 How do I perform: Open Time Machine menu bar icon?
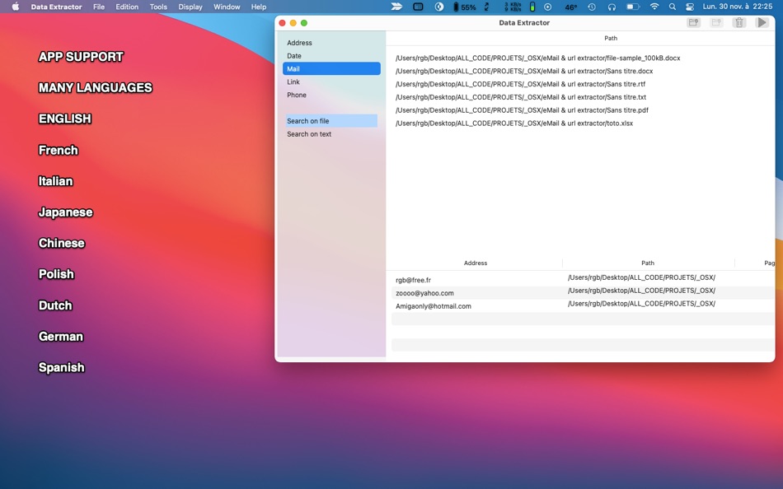592,7
